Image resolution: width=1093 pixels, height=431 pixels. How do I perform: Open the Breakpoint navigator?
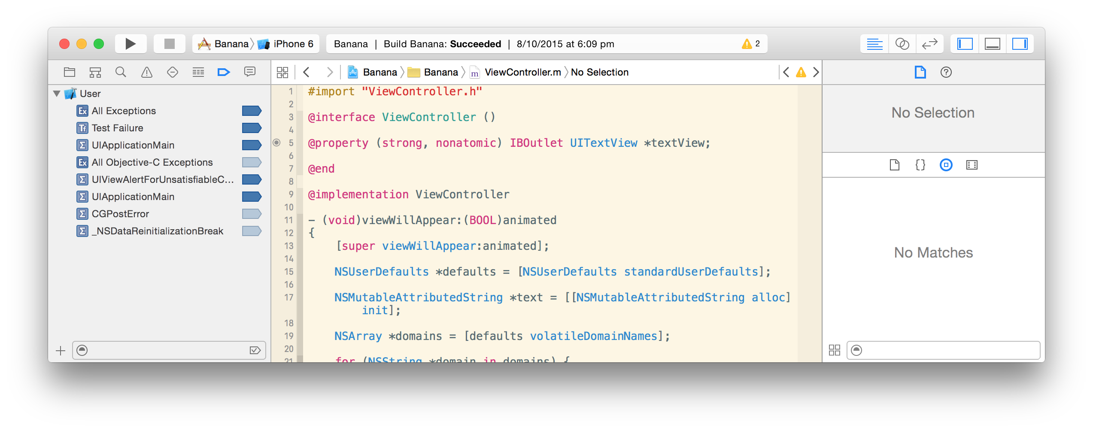click(x=224, y=72)
